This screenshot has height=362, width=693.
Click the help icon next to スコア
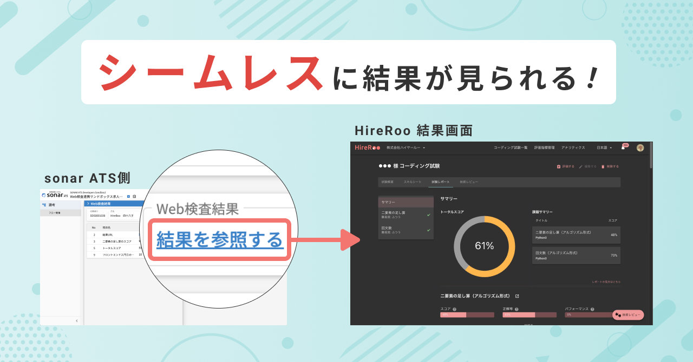[454, 309]
